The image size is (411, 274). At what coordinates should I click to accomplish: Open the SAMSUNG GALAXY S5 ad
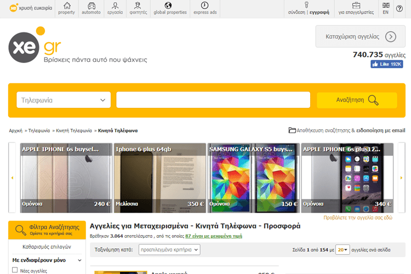tap(254, 178)
